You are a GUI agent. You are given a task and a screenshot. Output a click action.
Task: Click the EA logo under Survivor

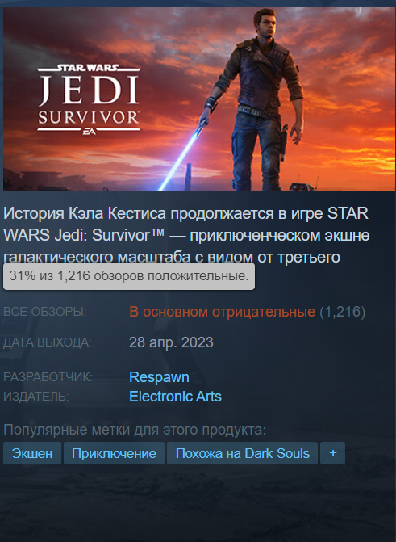tap(89, 132)
